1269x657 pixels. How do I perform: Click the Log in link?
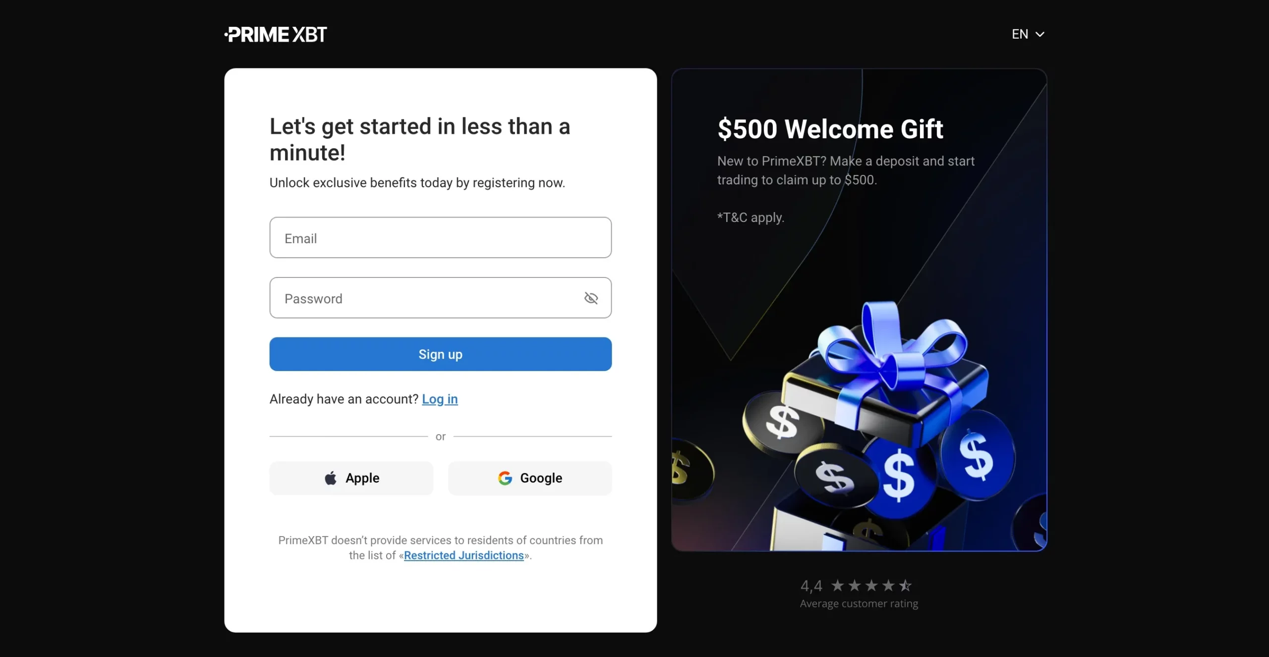[440, 399]
